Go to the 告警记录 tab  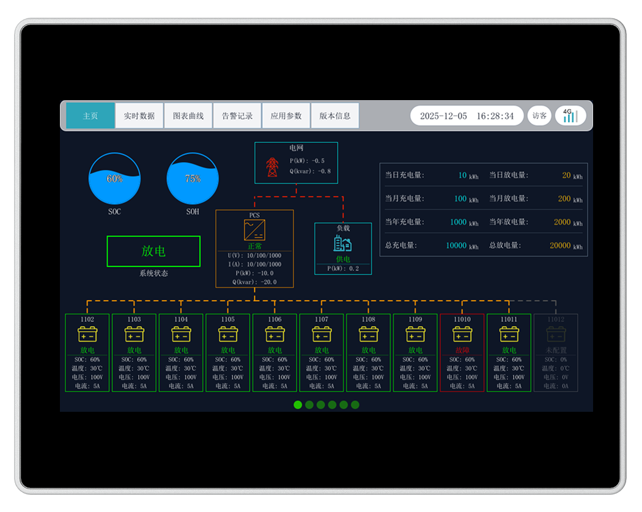point(237,116)
